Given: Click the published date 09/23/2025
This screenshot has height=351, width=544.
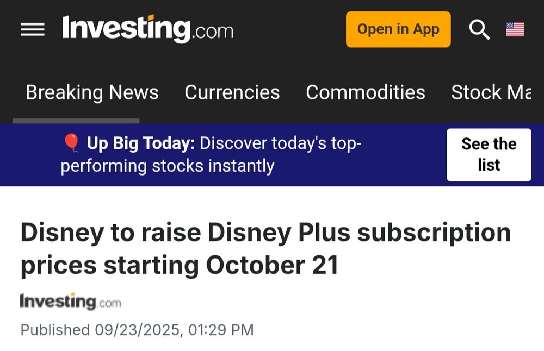Looking at the screenshot, I should pos(138,330).
